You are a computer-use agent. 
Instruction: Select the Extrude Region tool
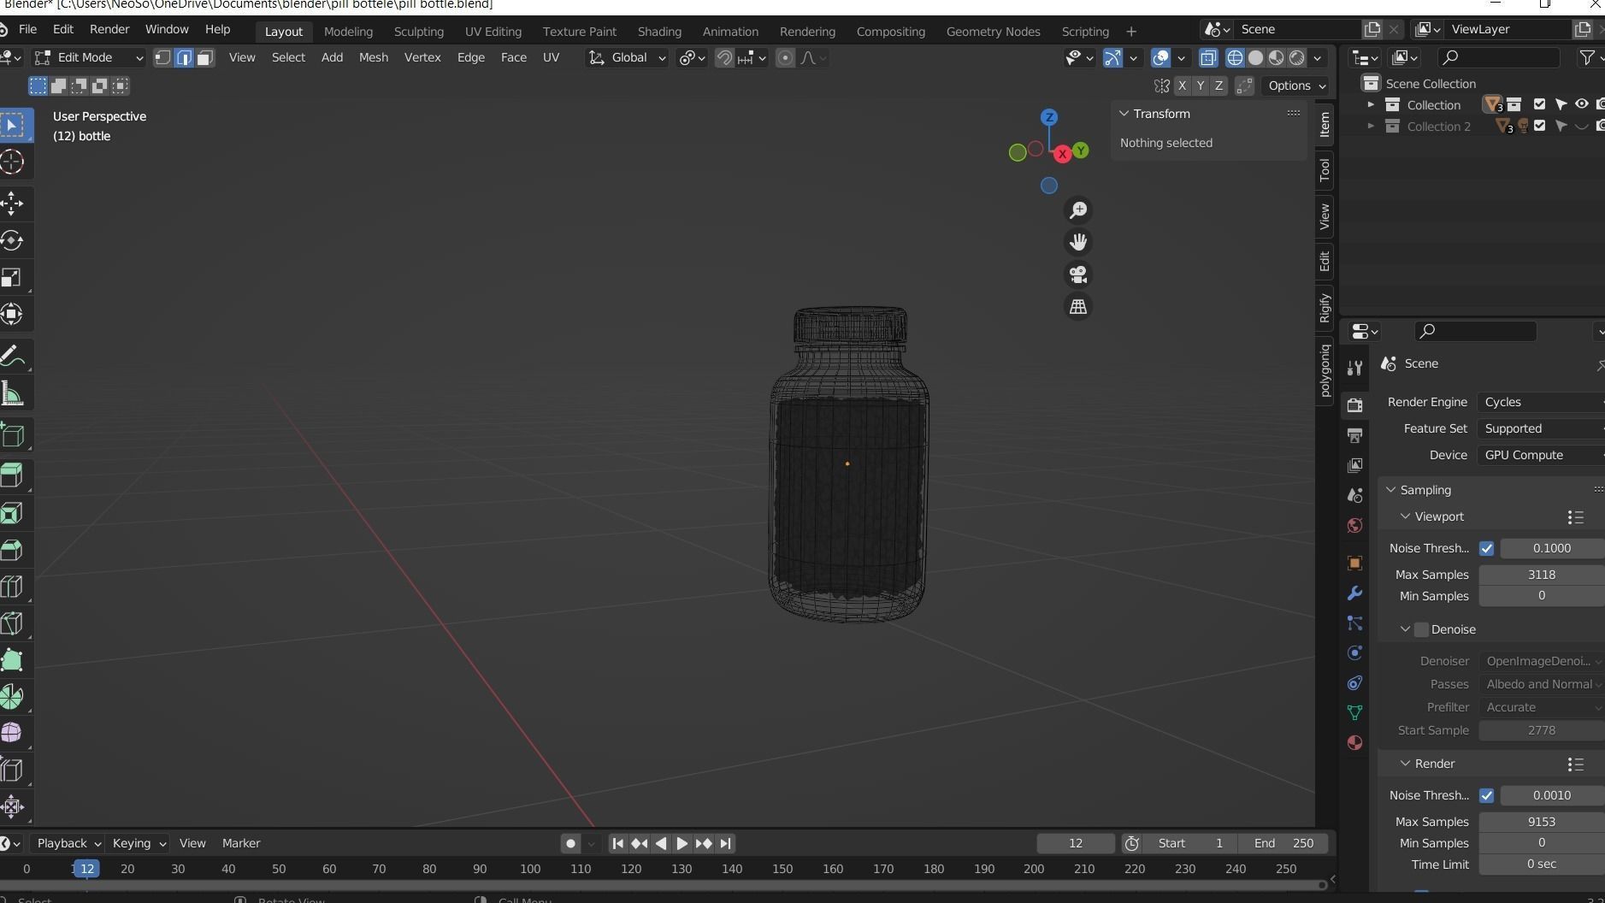[13, 475]
